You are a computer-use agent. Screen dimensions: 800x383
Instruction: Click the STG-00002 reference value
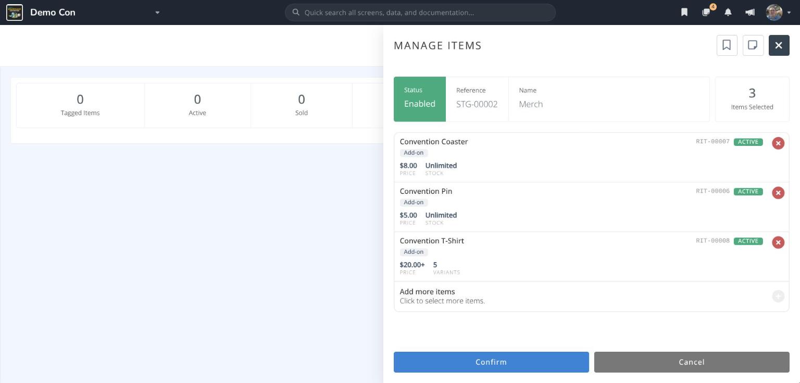pyautogui.click(x=477, y=104)
